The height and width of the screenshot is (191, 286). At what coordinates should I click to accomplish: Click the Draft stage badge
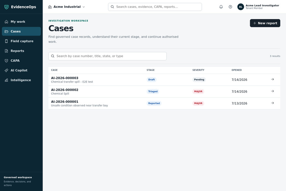pyautogui.click(x=152, y=80)
